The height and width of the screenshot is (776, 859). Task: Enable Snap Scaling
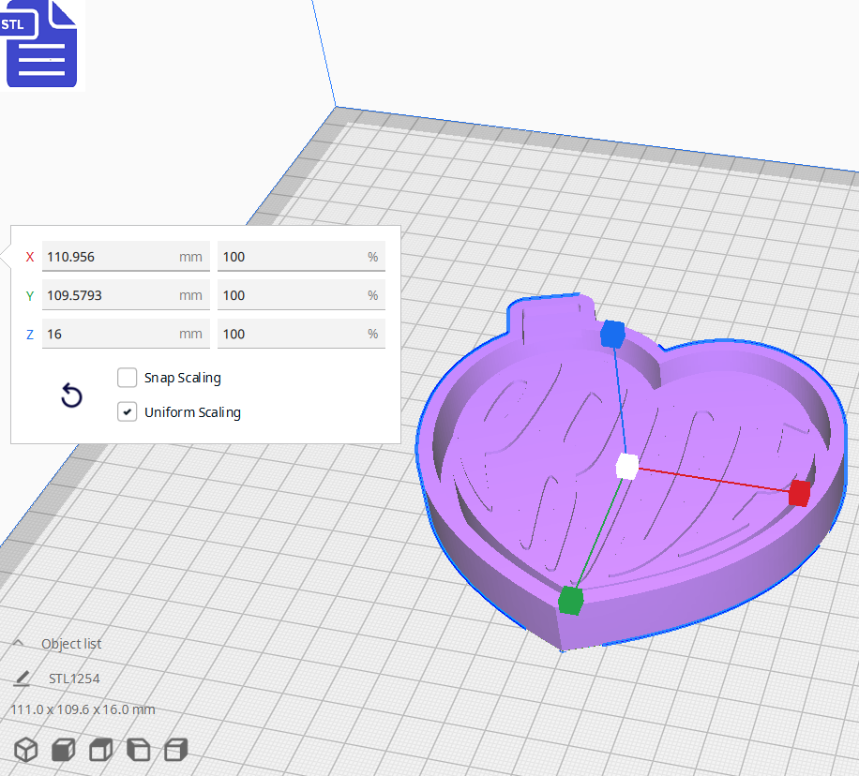pos(127,378)
